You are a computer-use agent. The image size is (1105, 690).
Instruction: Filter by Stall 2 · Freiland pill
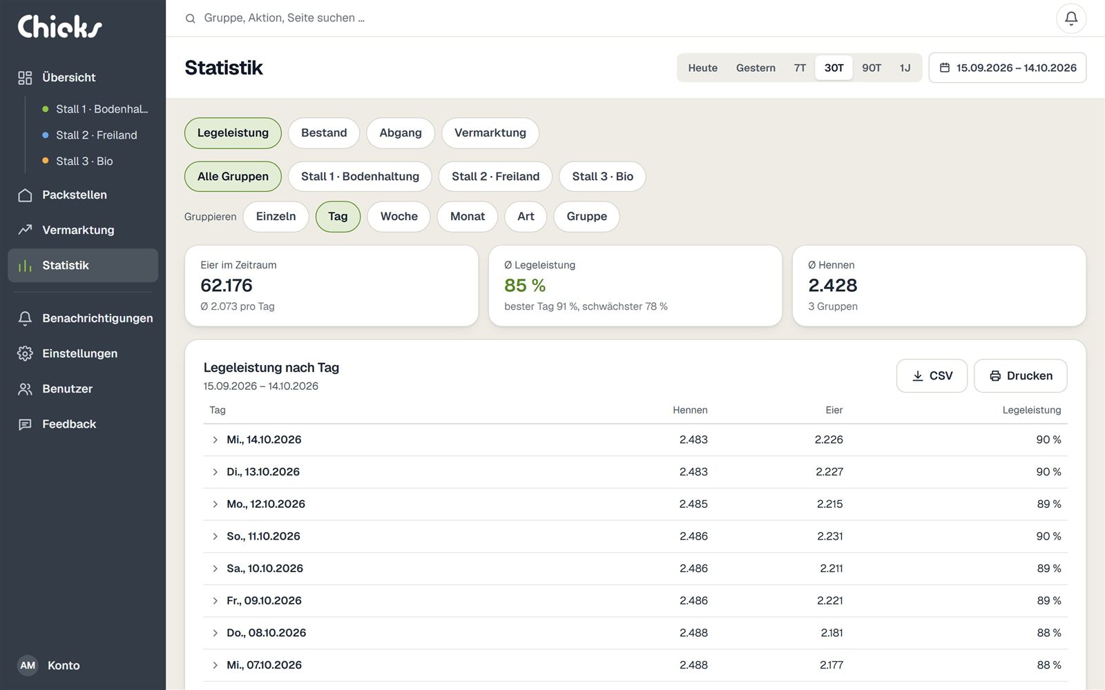pyautogui.click(x=495, y=177)
